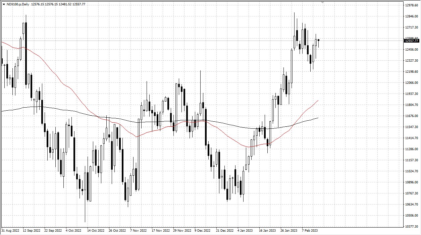Click the 12846.00 price scale label

pos(411,16)
